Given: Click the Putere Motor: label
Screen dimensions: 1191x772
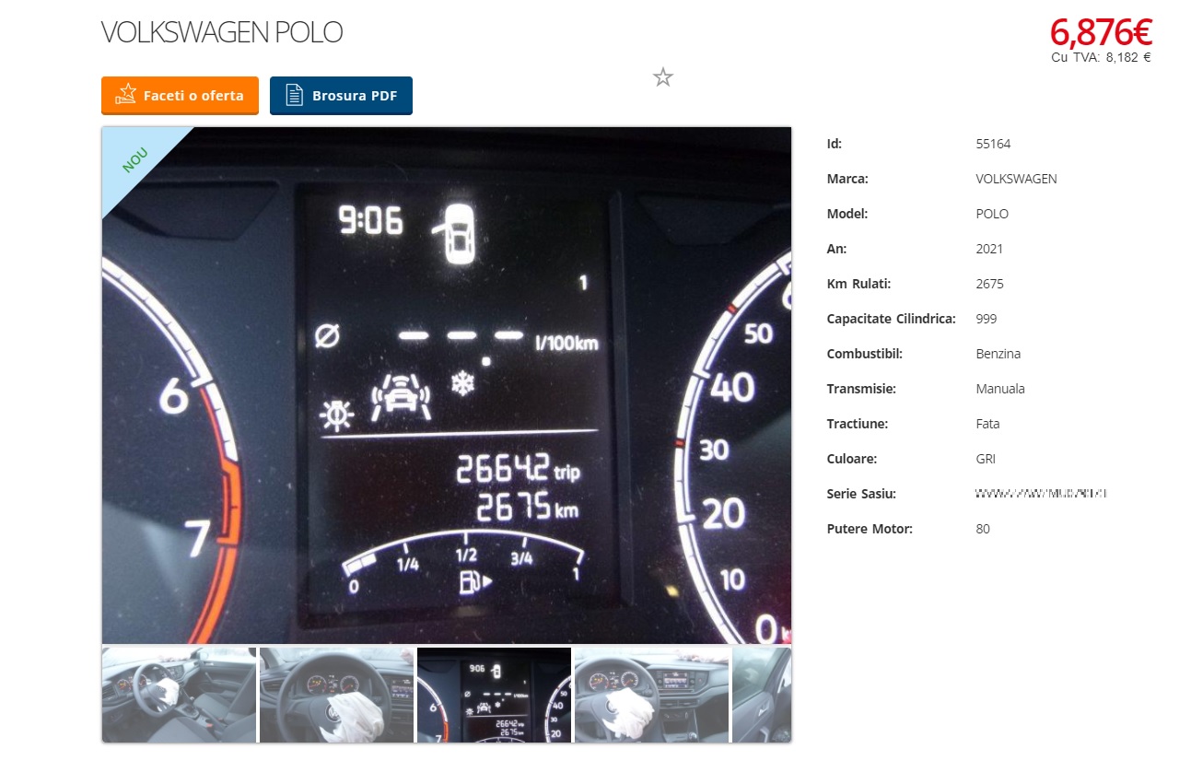Looking at the screenshot, I should point(870,529).
